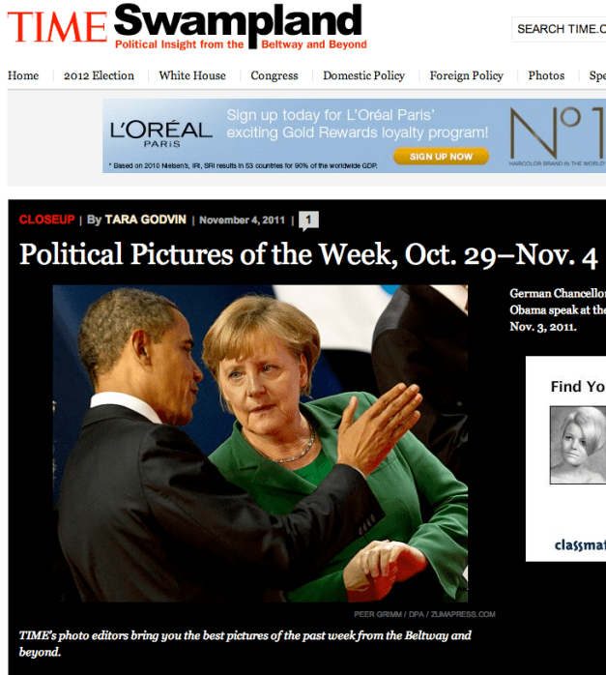Open the White House nav link
The height and width of the screenshot is (675, 606).
pos(192,75)
